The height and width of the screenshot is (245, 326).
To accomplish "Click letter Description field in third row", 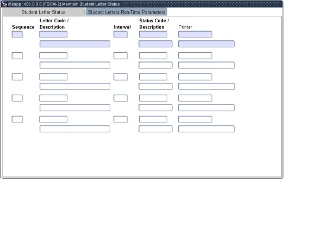I will (75, 87).
